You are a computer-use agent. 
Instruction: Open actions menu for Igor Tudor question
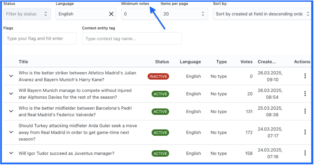pyautogui.click(x=305, y=153)
